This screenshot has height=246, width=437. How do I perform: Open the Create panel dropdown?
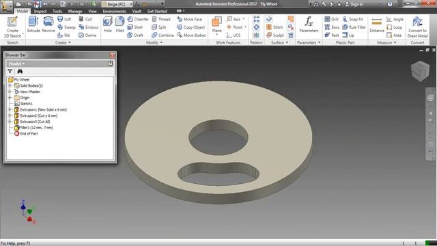click(63, 42)
